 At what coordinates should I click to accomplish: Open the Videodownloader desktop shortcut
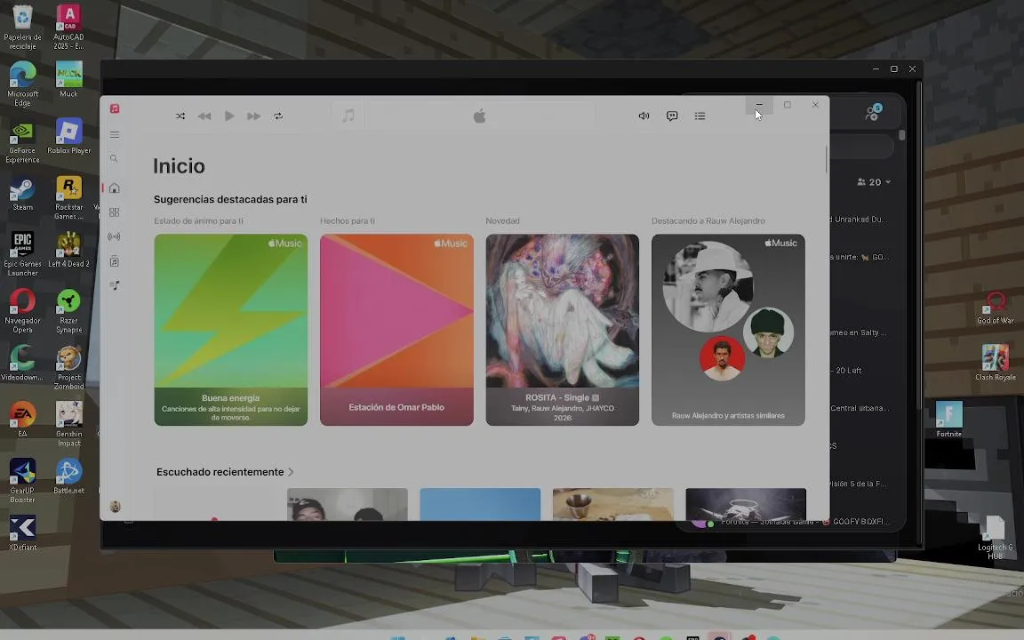(x=23, y=363)
